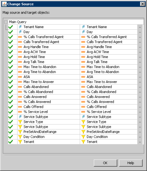Select the Main Query tree item
This screenshot has width=147, height=171.
(18, 22)
